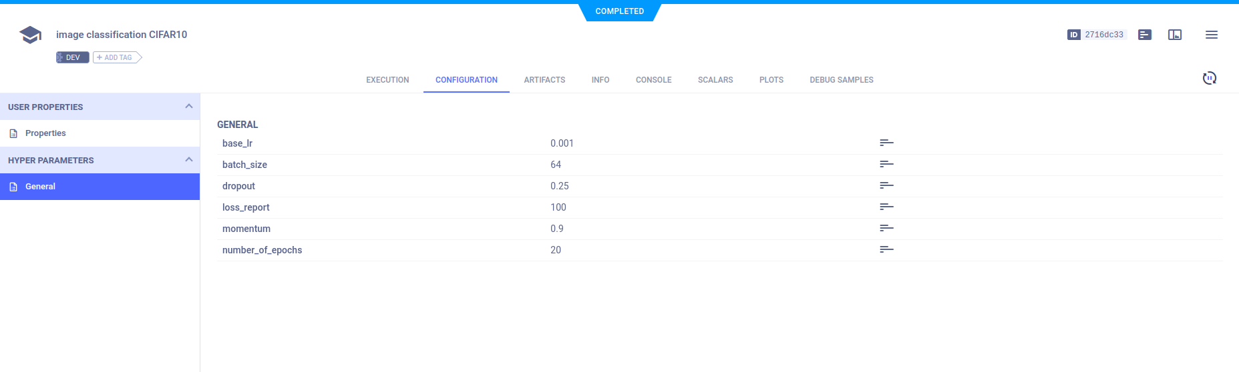The width and height of the screenshot is (1239, 372).
Task: Click the graduation cap experiment icon
Action: coord(31,35)
